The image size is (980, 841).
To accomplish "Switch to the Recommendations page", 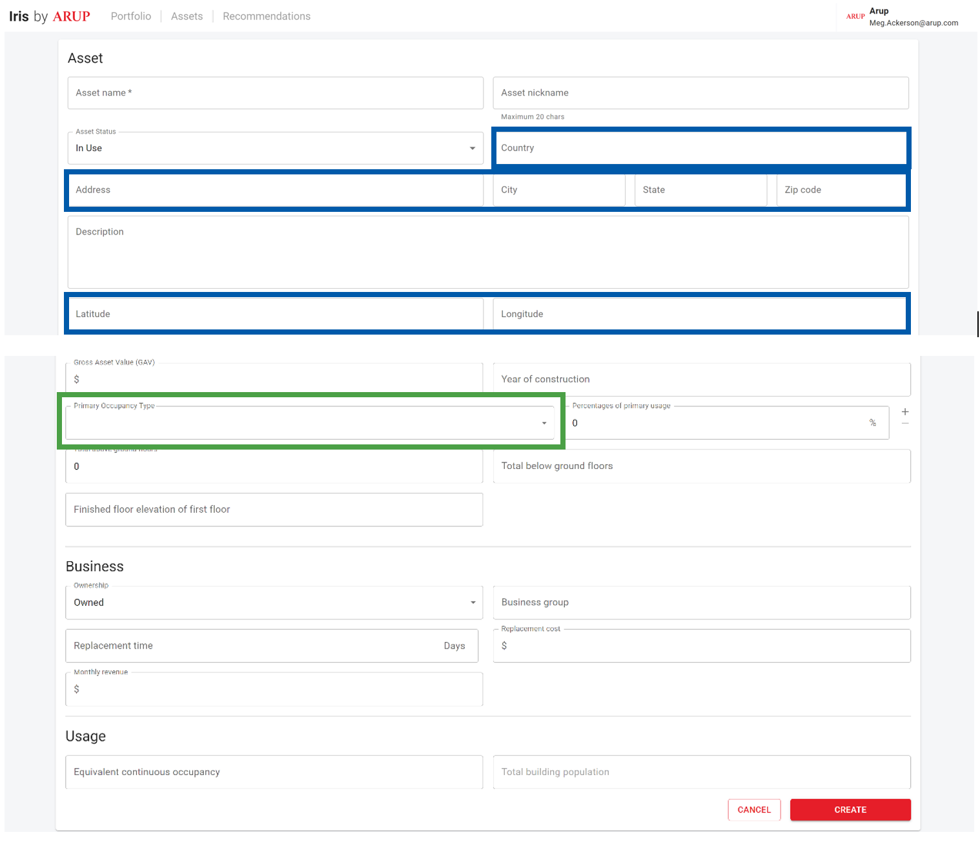I will click(x=266, y=16).
